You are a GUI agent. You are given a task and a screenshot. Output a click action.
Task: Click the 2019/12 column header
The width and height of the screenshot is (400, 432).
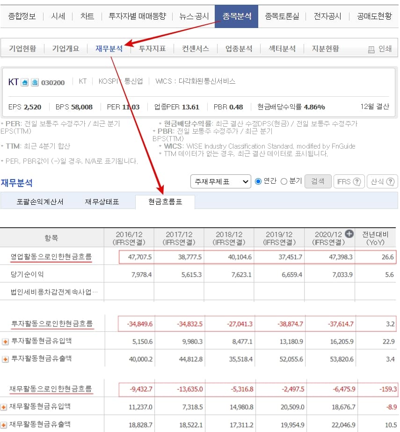(x=279, y=238)
